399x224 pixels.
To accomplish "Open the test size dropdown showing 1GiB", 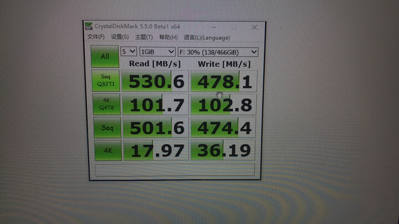I will tap(157, 52).
